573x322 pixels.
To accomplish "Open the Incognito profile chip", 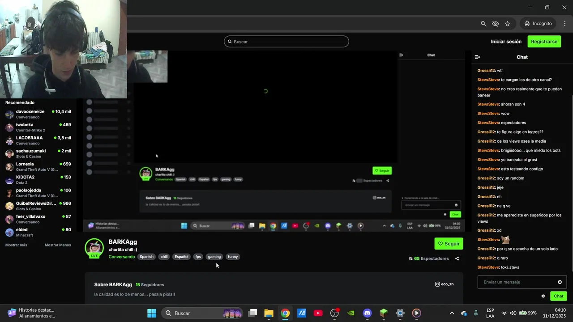I will 538,23.
